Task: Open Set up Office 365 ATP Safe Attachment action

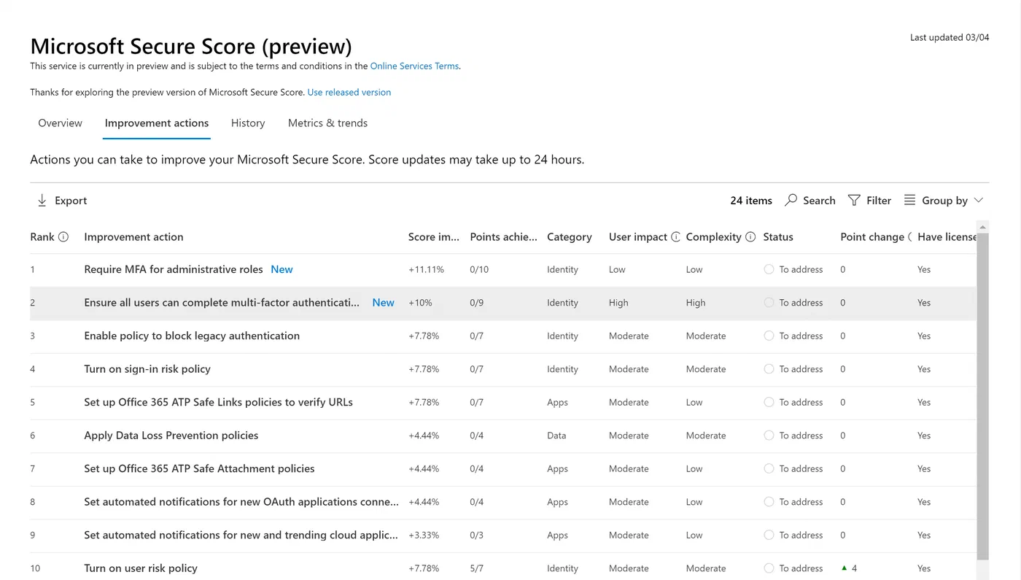Action: pyautogui.click(x=199, y=468)
